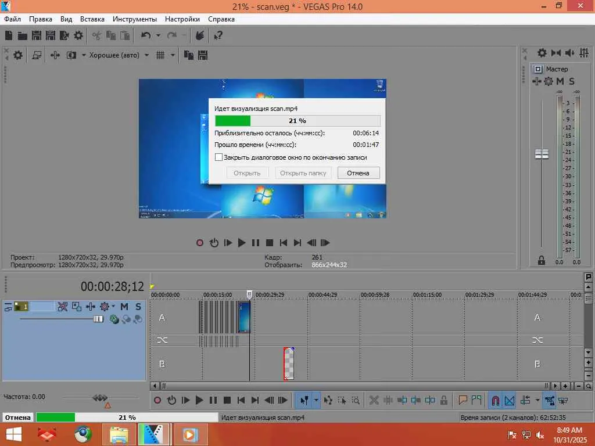Expand the edit tool dropdown in timeline toolbar
The height and width of the screenshot is (446, 595).
tap(316, 400)
